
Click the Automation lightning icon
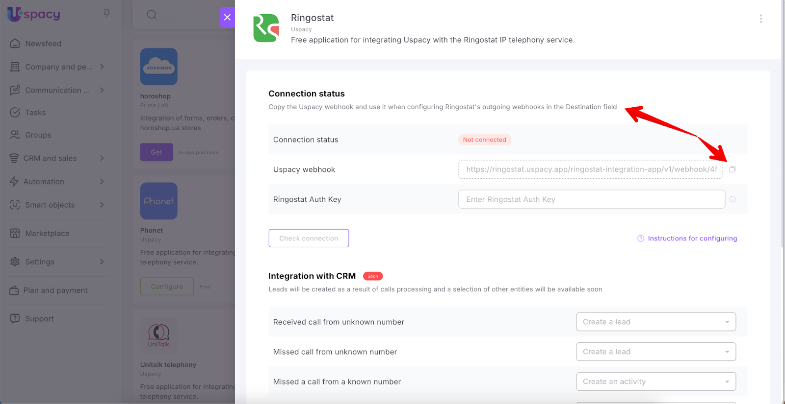pyautogui.click(x=14, y=182)
